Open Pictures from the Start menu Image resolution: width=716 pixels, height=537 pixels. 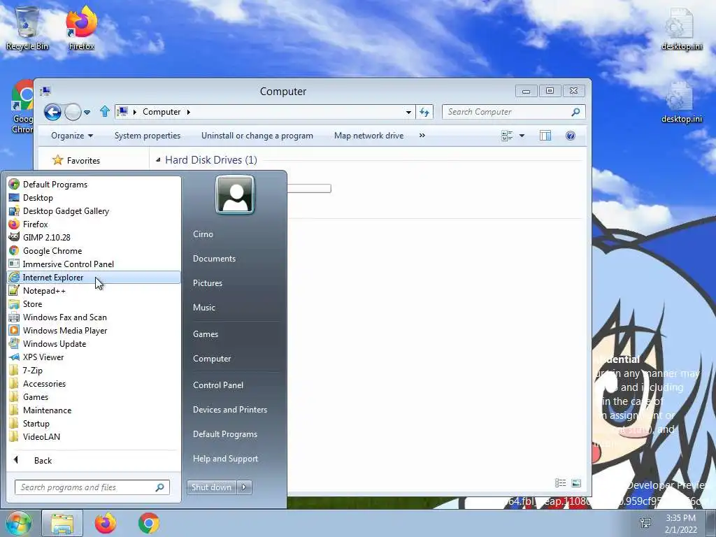[x=207, y=283]
